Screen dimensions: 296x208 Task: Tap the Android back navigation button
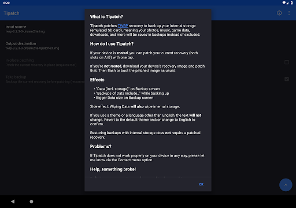(x=13, y=202)
